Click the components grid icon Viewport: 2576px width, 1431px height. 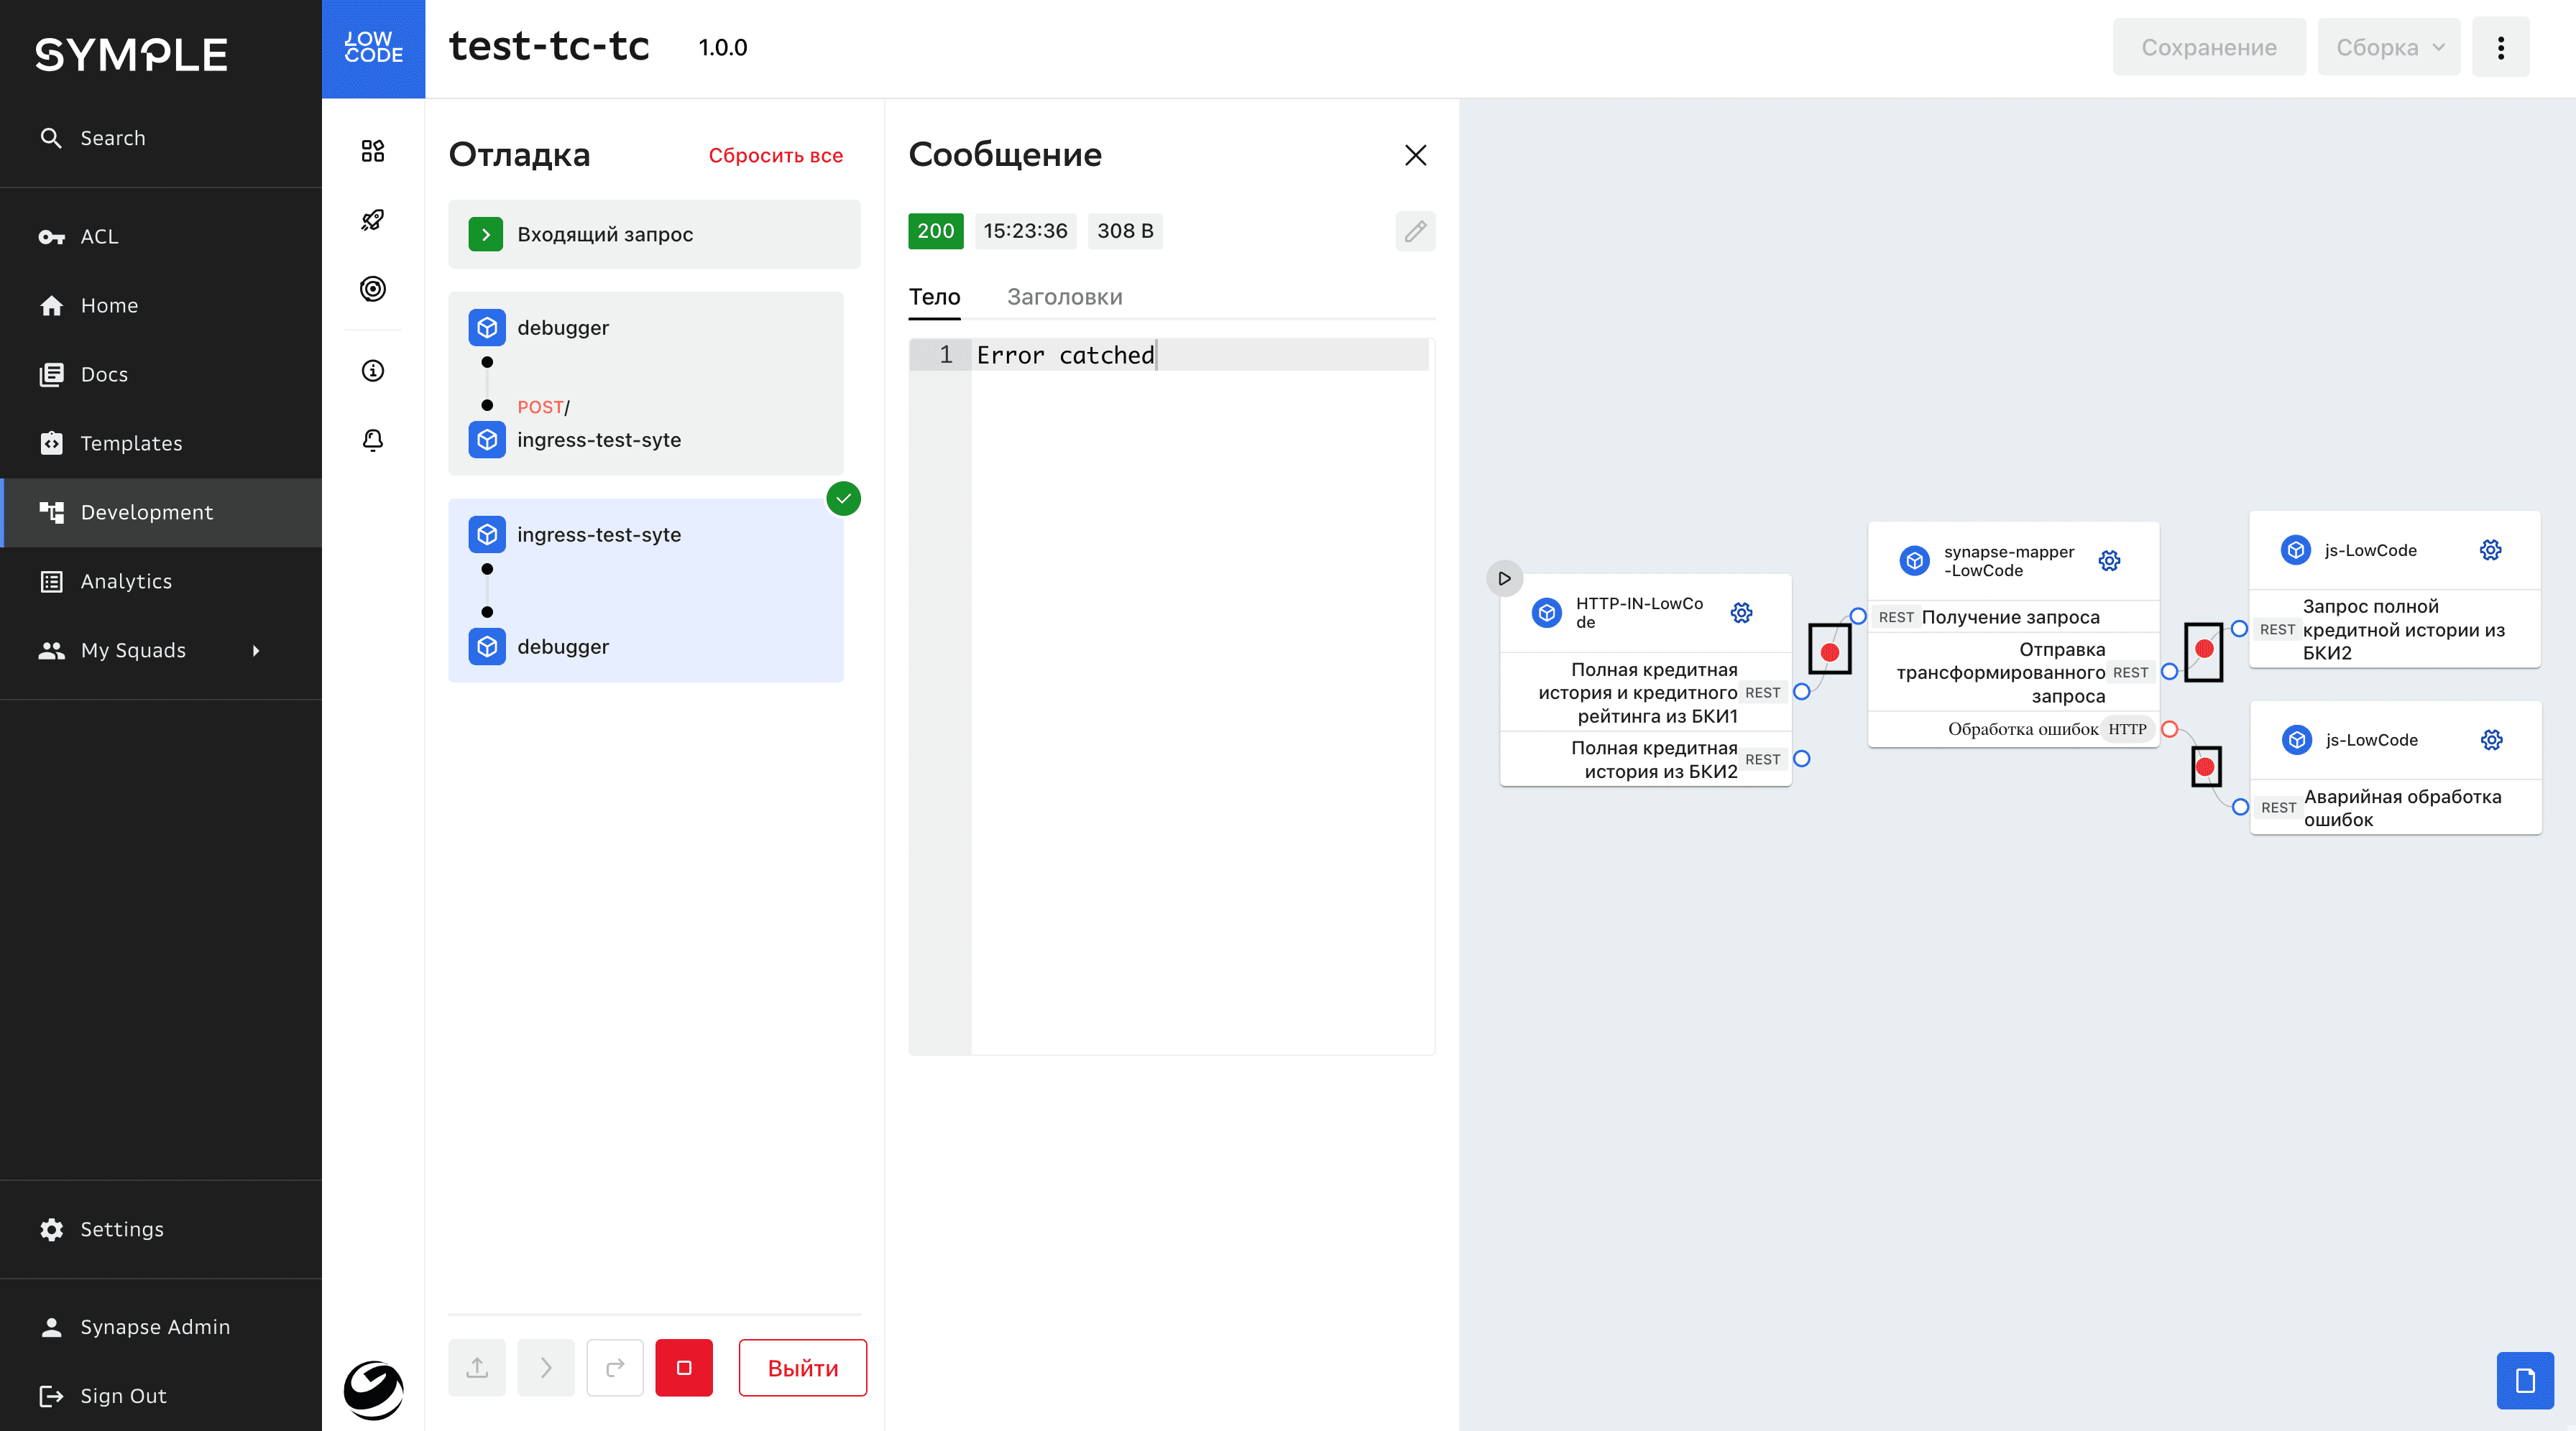click(x=372, y=151)
